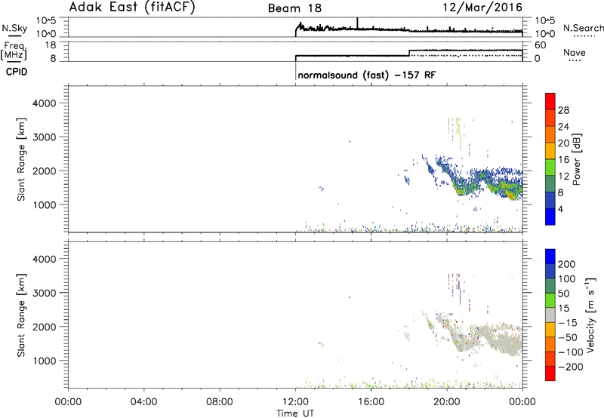This screenshot has width=604, height=418.
Task: Click the gray ±15 Velocity swatch
Action: point(550,315)
